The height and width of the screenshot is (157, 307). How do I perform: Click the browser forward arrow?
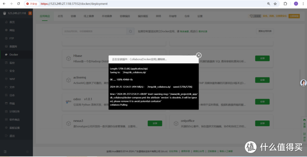[x=11, y=4]
